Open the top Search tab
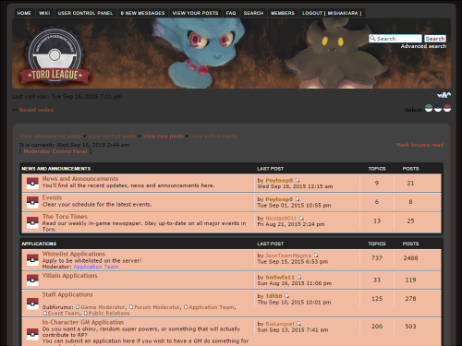Image resolution: width=462 pixels, height=346 pixels. 253,13
